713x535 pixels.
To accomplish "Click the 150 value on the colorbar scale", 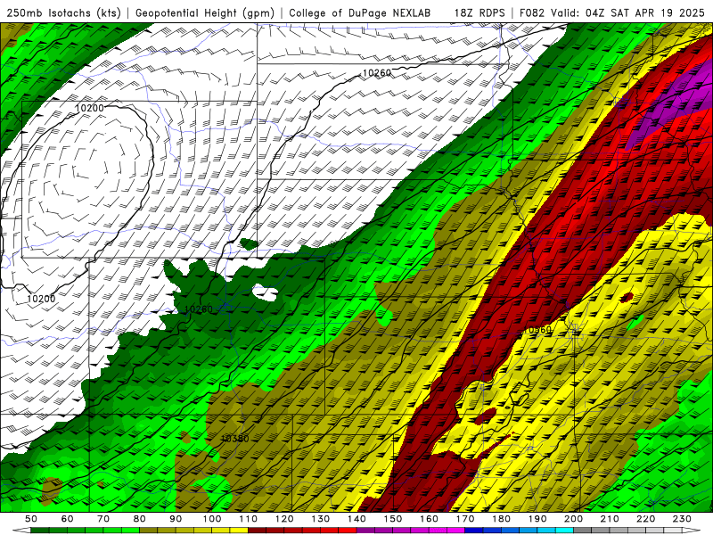I will coord(393,519).
